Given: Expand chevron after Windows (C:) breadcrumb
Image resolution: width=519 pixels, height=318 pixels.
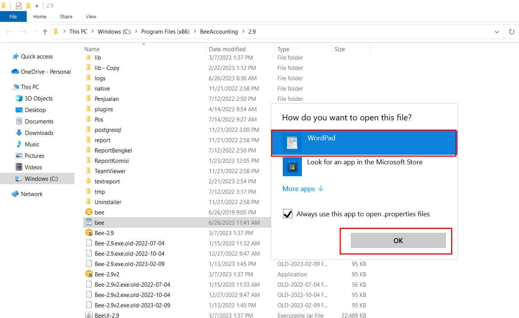Looking at the screenshot, I should tap(136, 32).
